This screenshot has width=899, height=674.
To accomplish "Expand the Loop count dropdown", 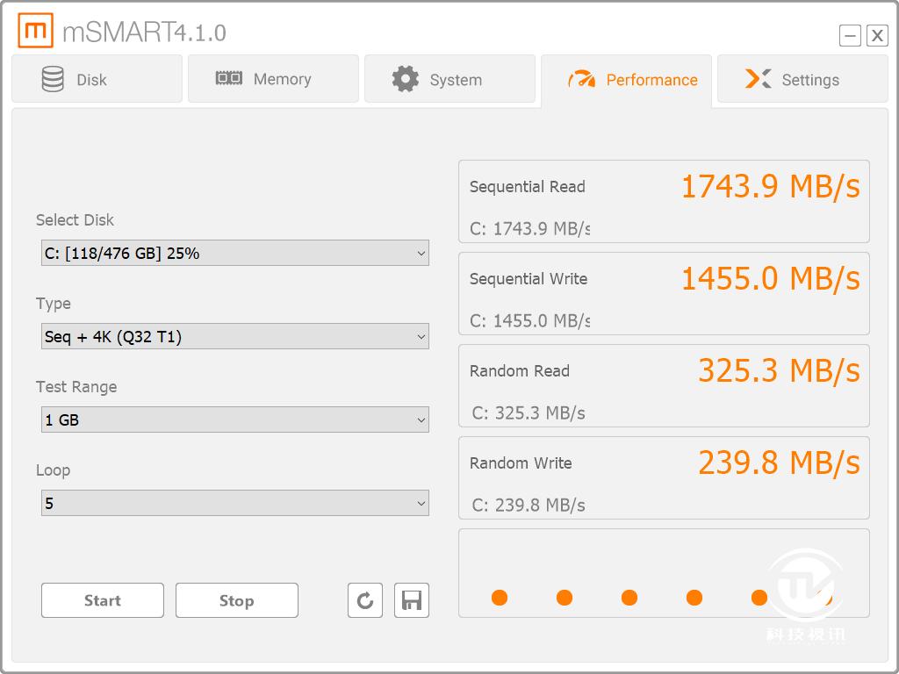I will (x=234, y=504).
